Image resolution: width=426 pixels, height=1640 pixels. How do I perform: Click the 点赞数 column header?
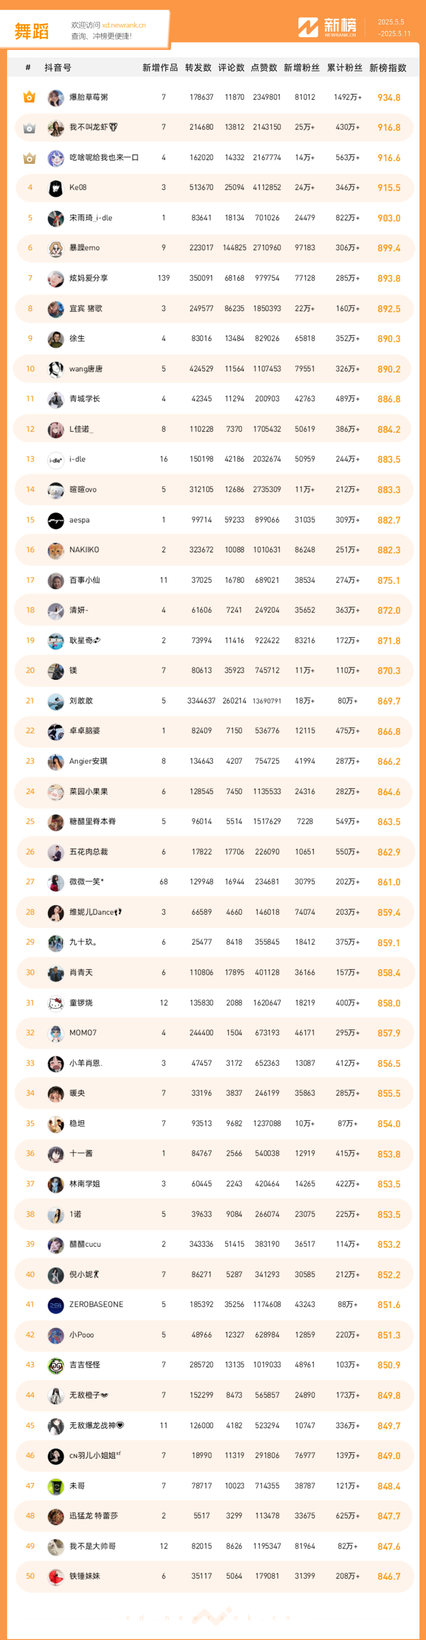[263, 67]
